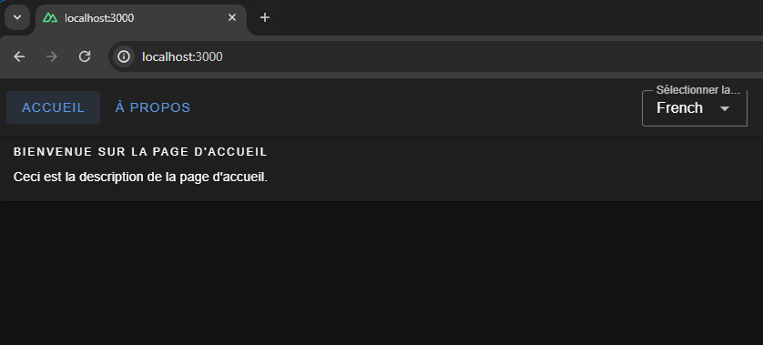This screenshot has width=763, height=345.
Task: Click the home page description paragraph
Action: pos(140,178)
